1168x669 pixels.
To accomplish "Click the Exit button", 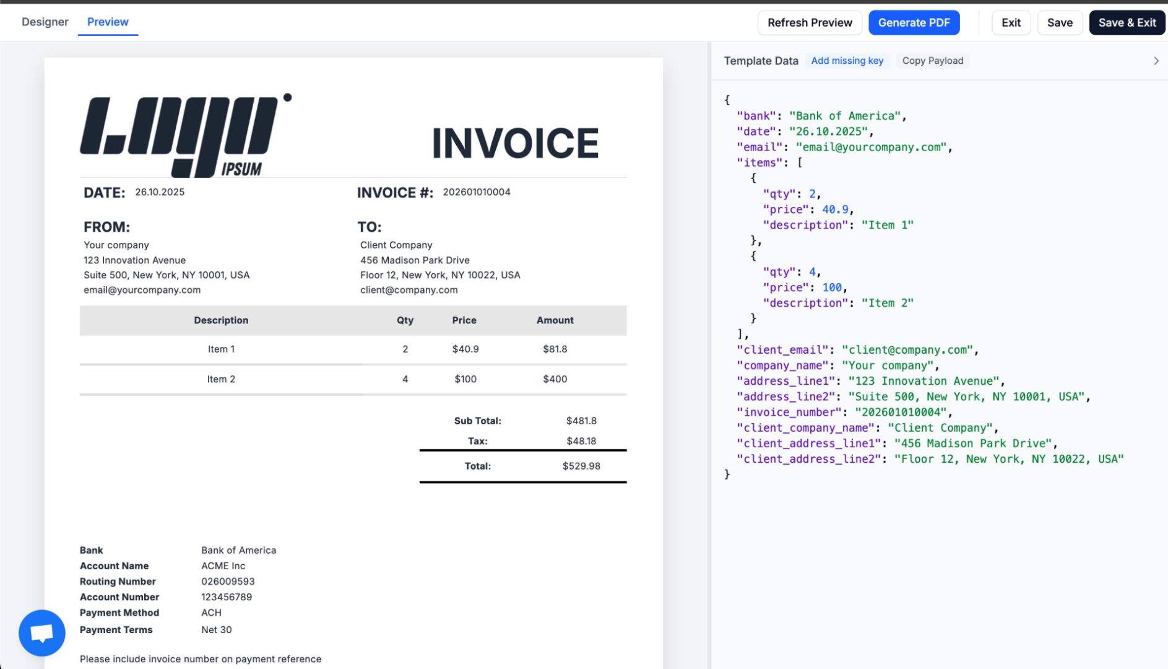I will coord(1011,22).
